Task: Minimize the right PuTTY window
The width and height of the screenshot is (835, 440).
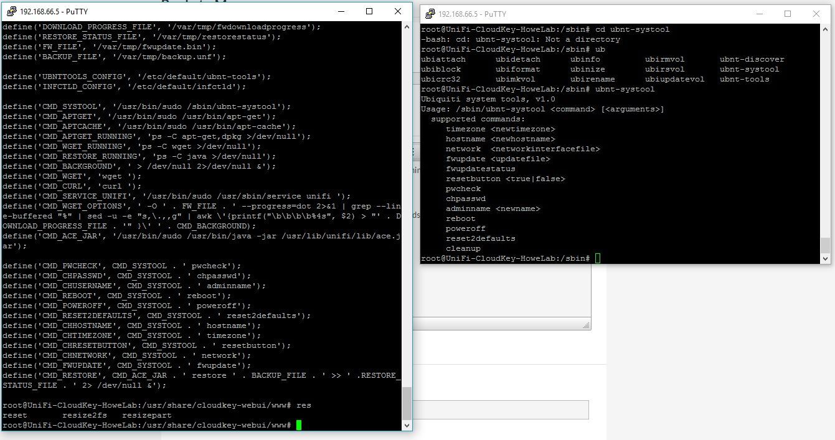Action: 759,14
